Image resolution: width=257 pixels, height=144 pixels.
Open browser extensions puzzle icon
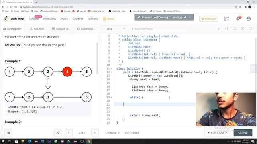coord(245,7)
